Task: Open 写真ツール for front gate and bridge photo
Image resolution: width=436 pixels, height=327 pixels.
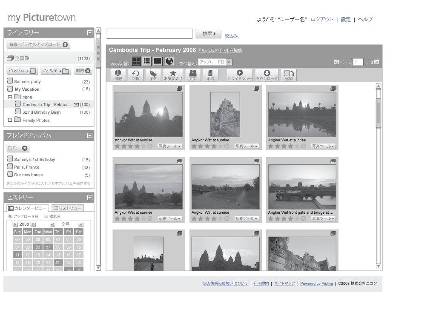Action: pos(323,219)
